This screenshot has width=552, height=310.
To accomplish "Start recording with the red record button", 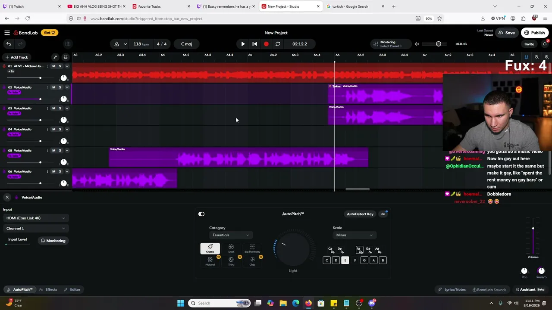I will 266,44.
